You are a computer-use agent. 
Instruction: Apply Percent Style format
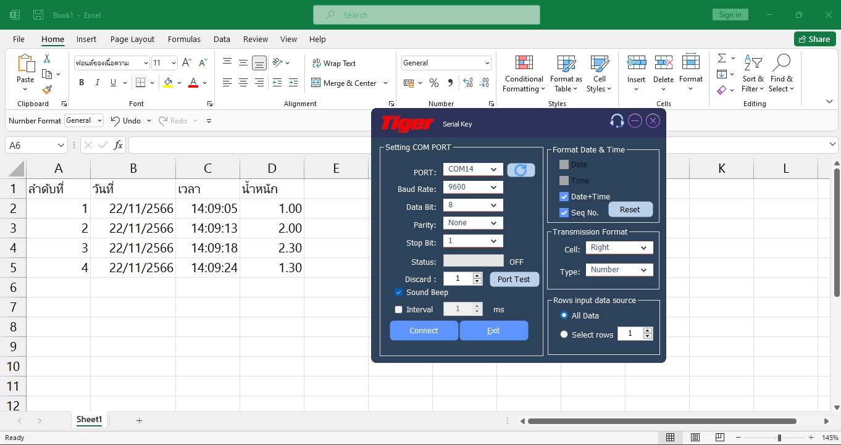434,83
